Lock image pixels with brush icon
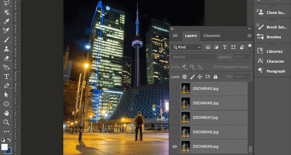The image size is (291, 155). tap(192, 77)
